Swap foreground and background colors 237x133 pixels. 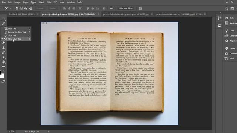point(4,71)
